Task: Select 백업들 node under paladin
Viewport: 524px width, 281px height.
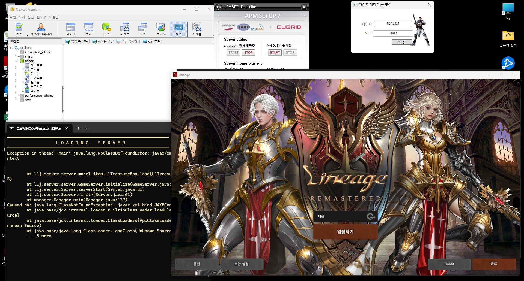Action: click(x=32, y=91)
